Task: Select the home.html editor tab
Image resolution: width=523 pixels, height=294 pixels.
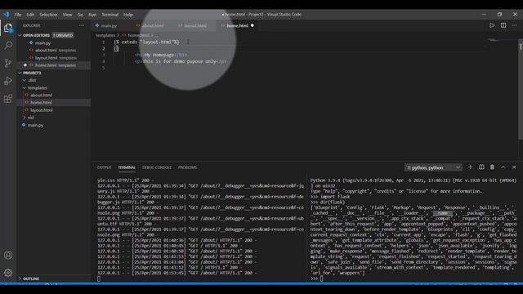Action: [x=237, y=25]
